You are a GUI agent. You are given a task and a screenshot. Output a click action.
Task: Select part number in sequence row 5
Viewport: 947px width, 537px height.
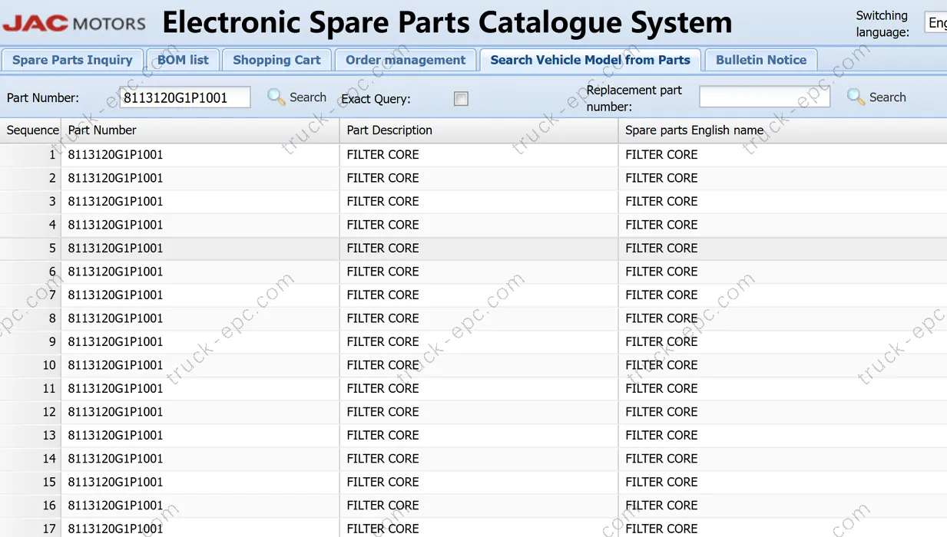115,249
